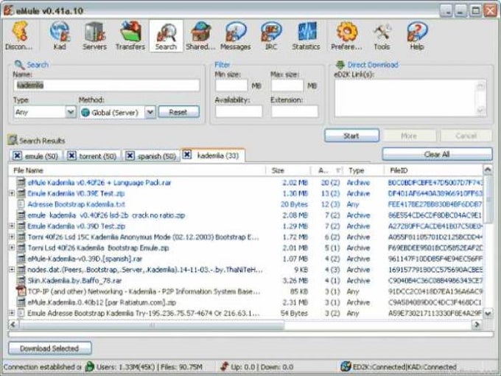Close the spanish (50) search tab

(x=130, y=156)
